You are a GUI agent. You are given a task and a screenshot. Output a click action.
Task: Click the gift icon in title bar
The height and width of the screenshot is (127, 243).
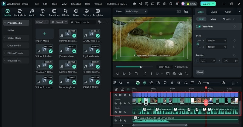click(134, 4)
